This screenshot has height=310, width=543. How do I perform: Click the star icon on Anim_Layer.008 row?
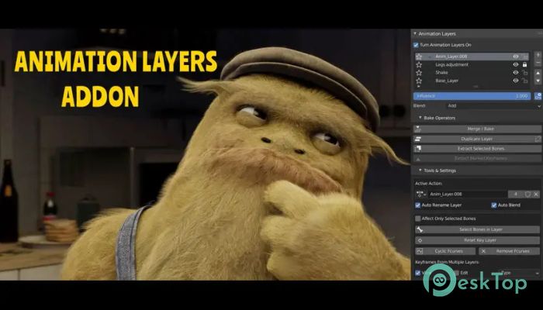coord(419,57)
